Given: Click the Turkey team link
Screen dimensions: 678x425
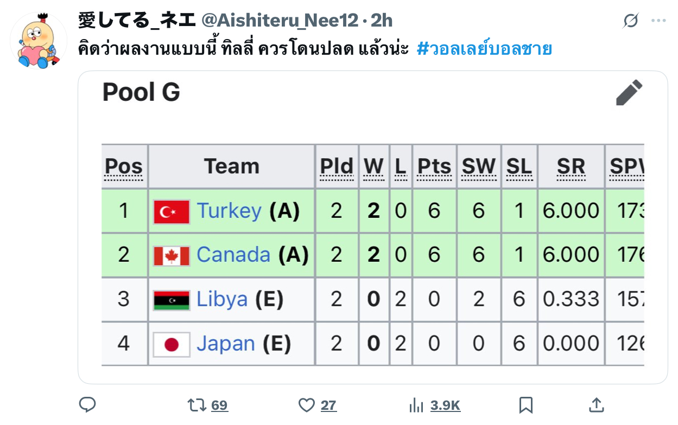Looking at the screenshot, I should (x=229, y=210).
